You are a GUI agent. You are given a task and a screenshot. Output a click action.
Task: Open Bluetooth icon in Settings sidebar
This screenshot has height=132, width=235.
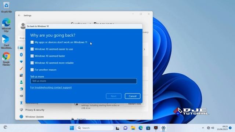(x=21, y=55)
